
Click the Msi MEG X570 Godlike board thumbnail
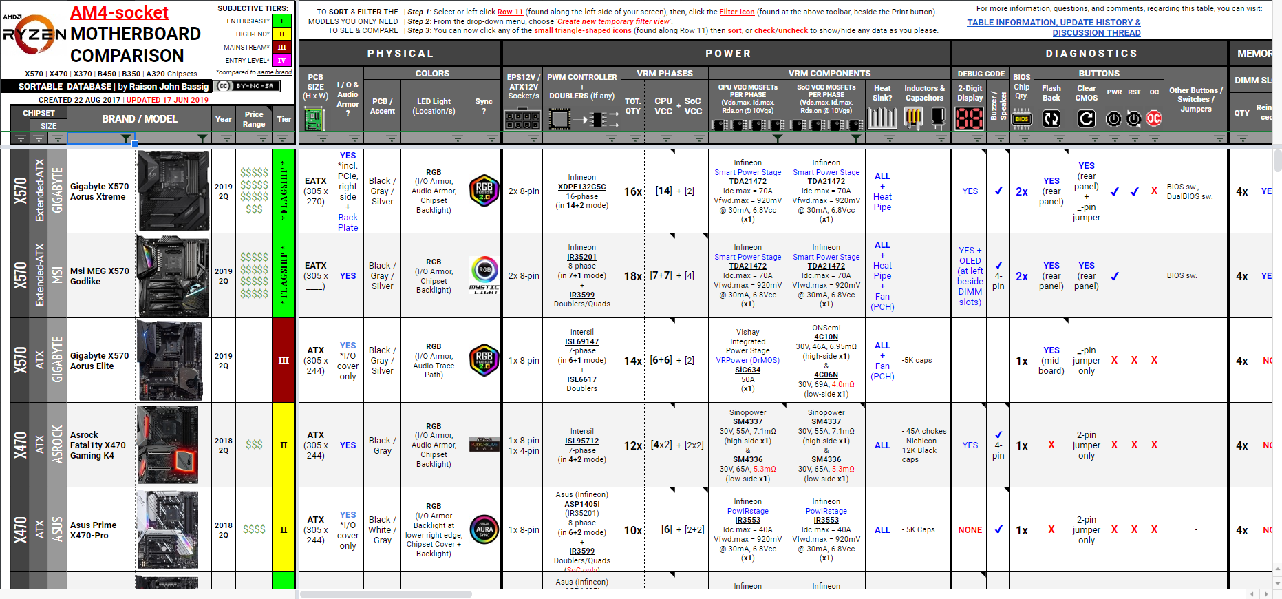pos(173,275)
